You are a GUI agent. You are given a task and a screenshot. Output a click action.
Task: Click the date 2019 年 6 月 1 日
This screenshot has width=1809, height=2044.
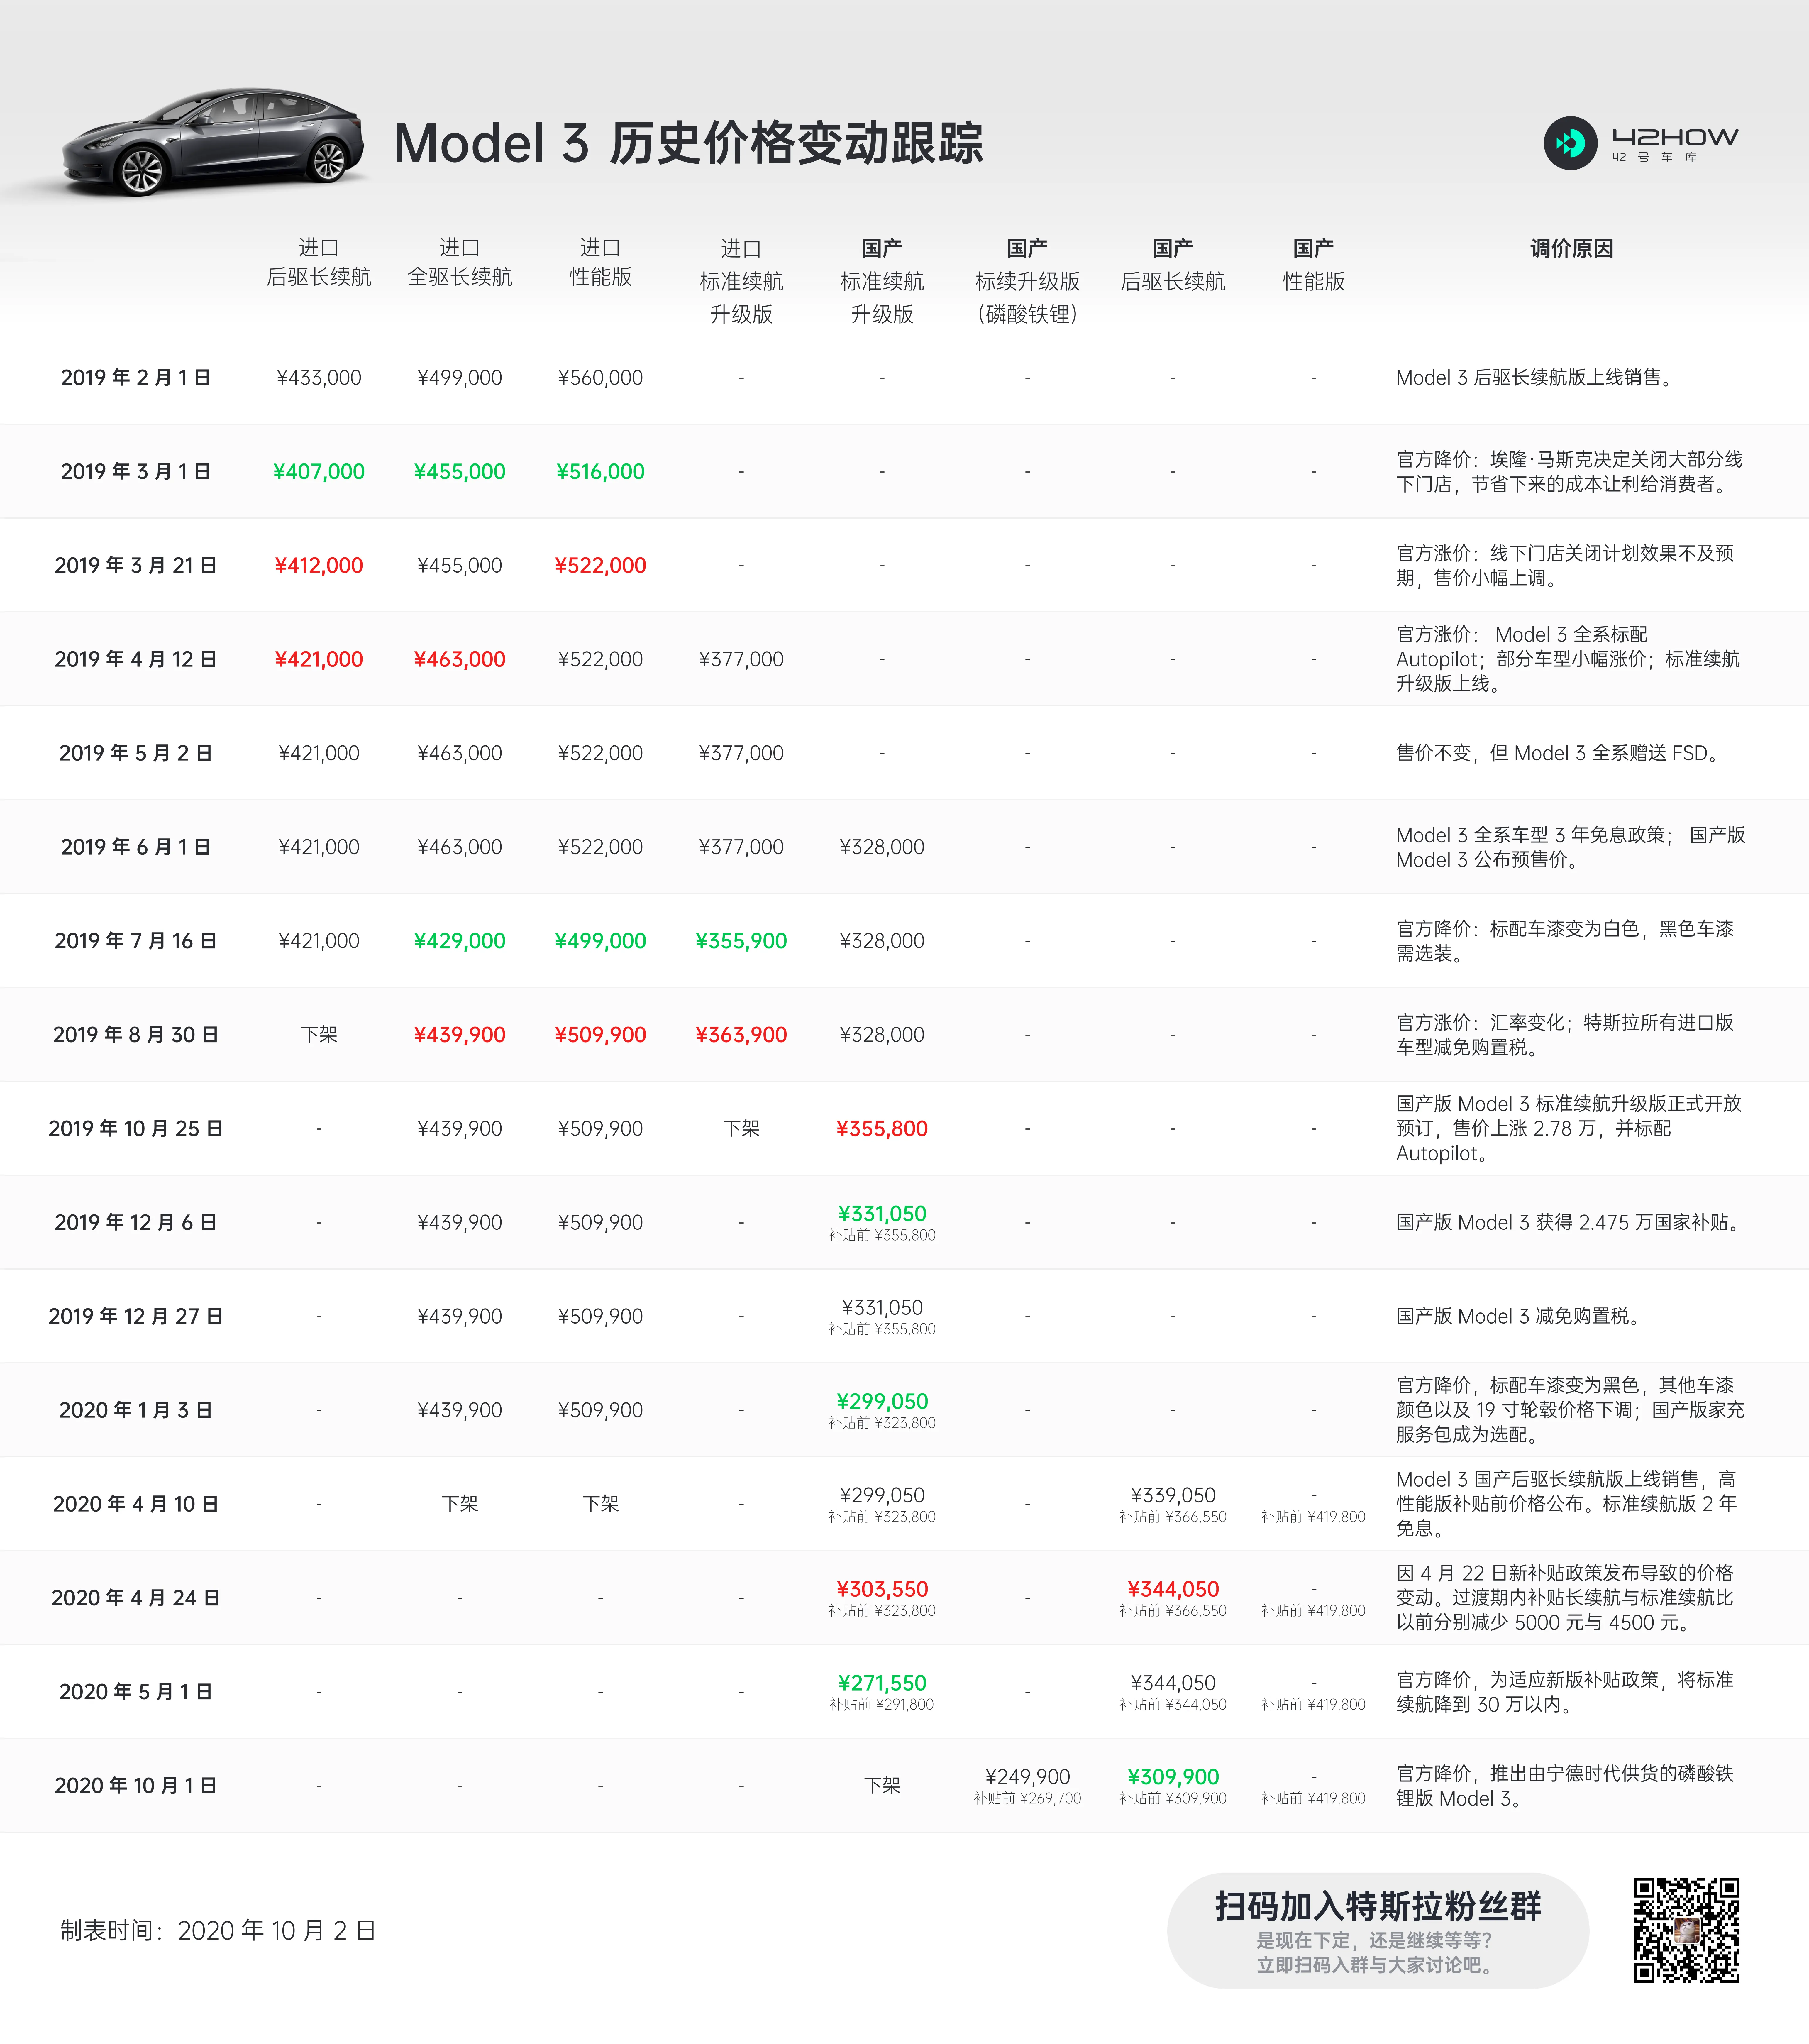[x=136, y=847]
